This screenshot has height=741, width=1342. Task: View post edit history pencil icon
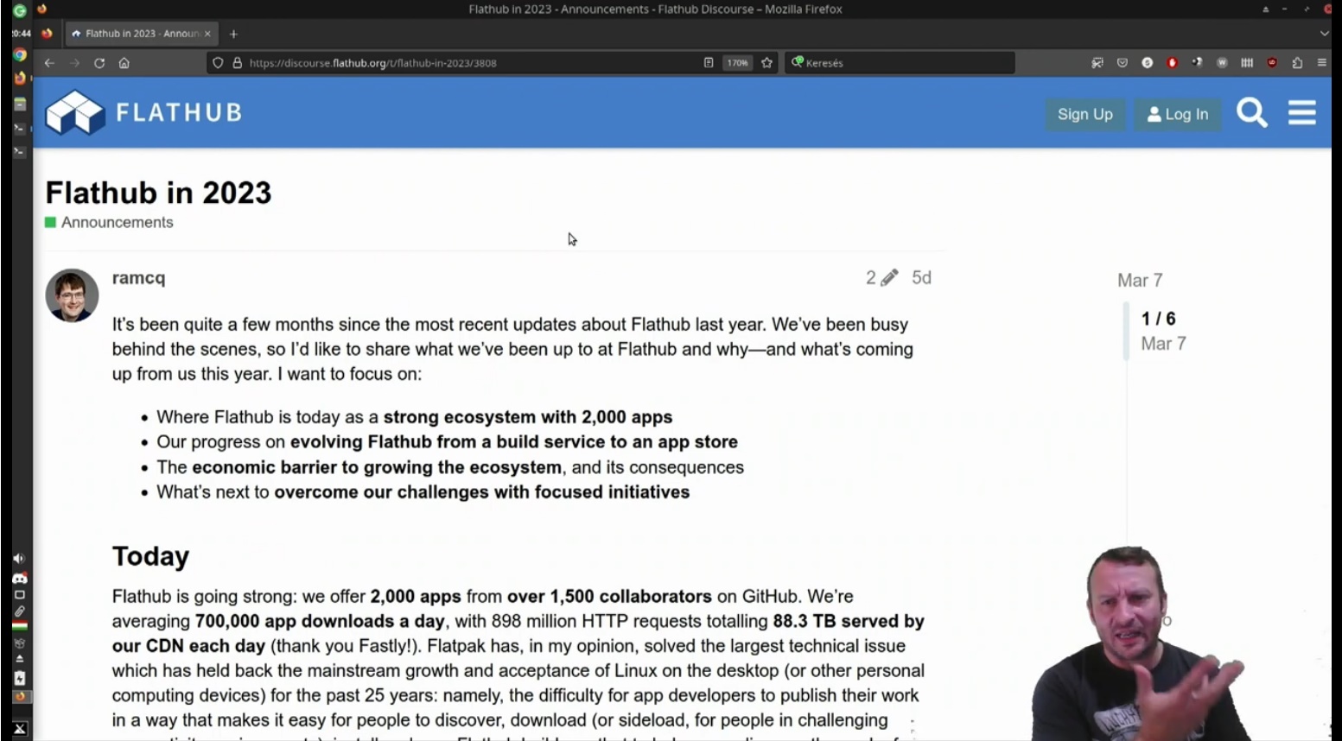pyautogui.click(x=882, y=277)
